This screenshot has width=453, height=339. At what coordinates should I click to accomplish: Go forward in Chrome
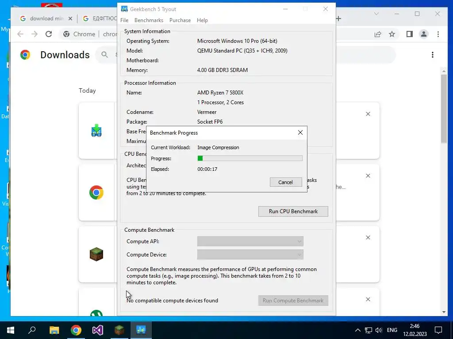35,34
